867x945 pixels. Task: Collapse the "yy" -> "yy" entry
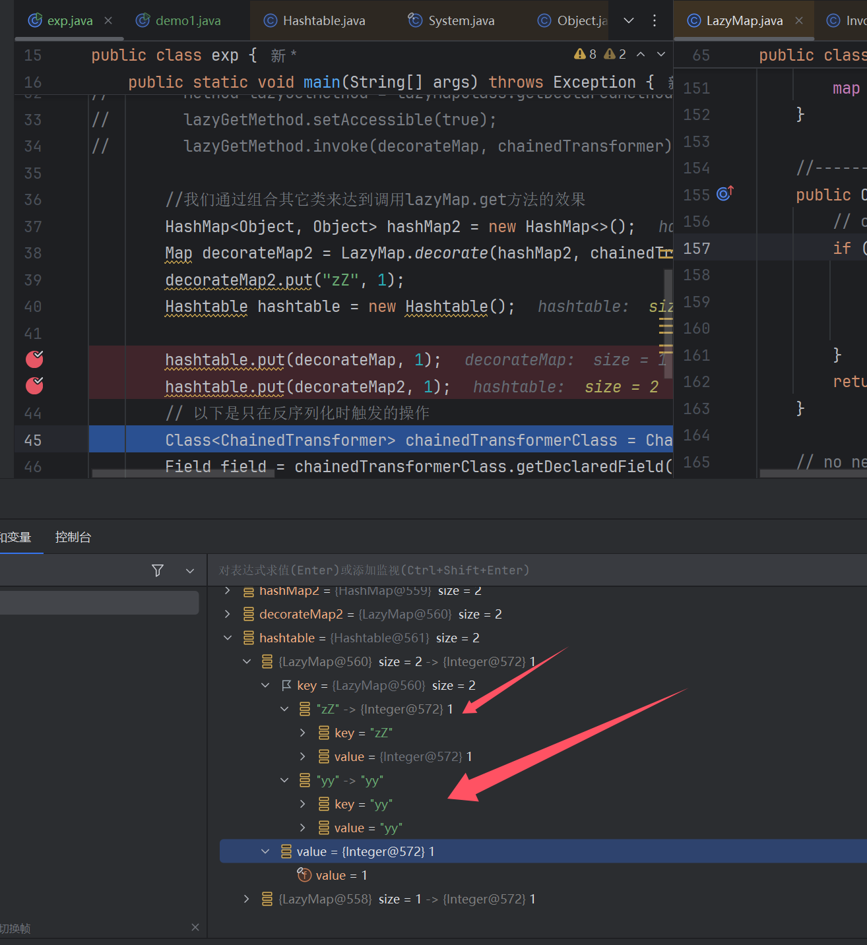coord(284,780)
